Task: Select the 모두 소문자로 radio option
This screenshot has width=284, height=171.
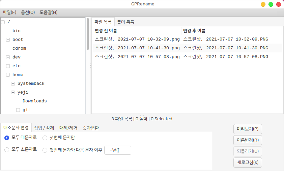Action: (7, 150)
